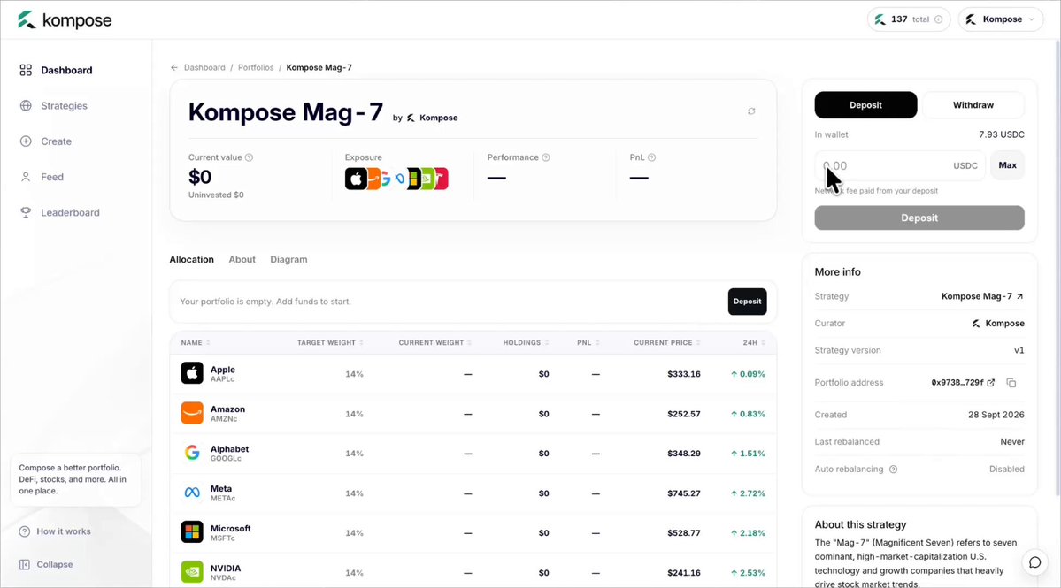Viewport: 1061px width, 588px height.
Task: Click the Max amount button
Action: tap(1008, 165)
